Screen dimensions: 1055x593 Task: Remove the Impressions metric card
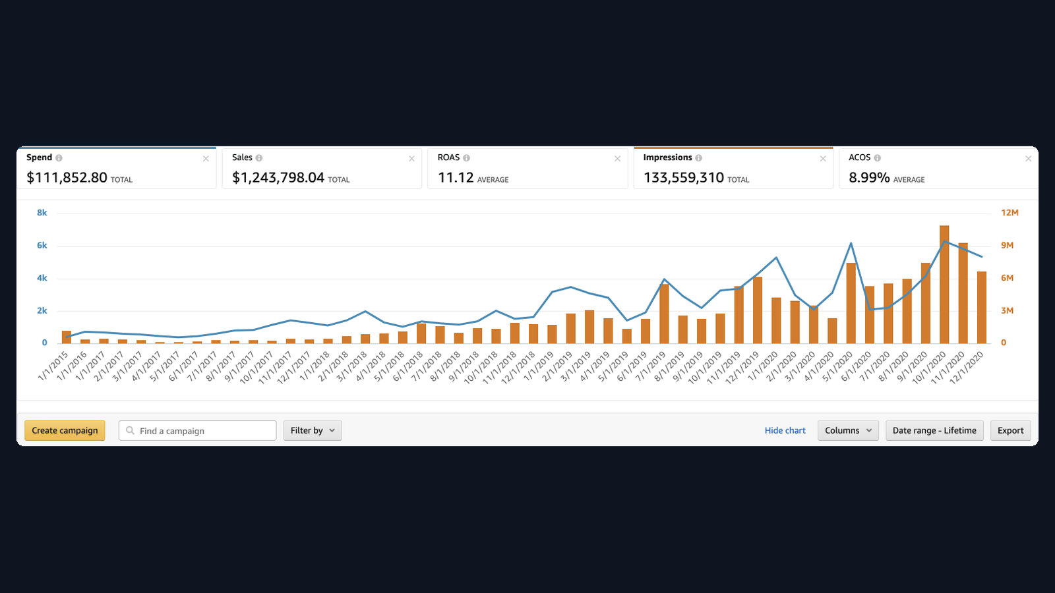(x=823, y=159)
